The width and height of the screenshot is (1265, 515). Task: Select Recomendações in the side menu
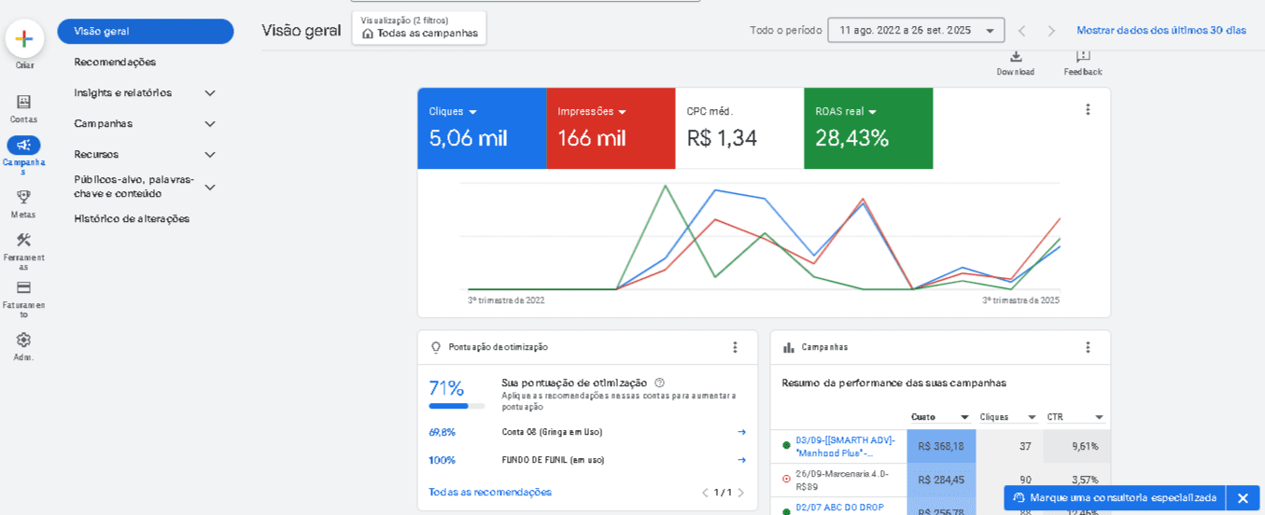click(x=115, y=63)
